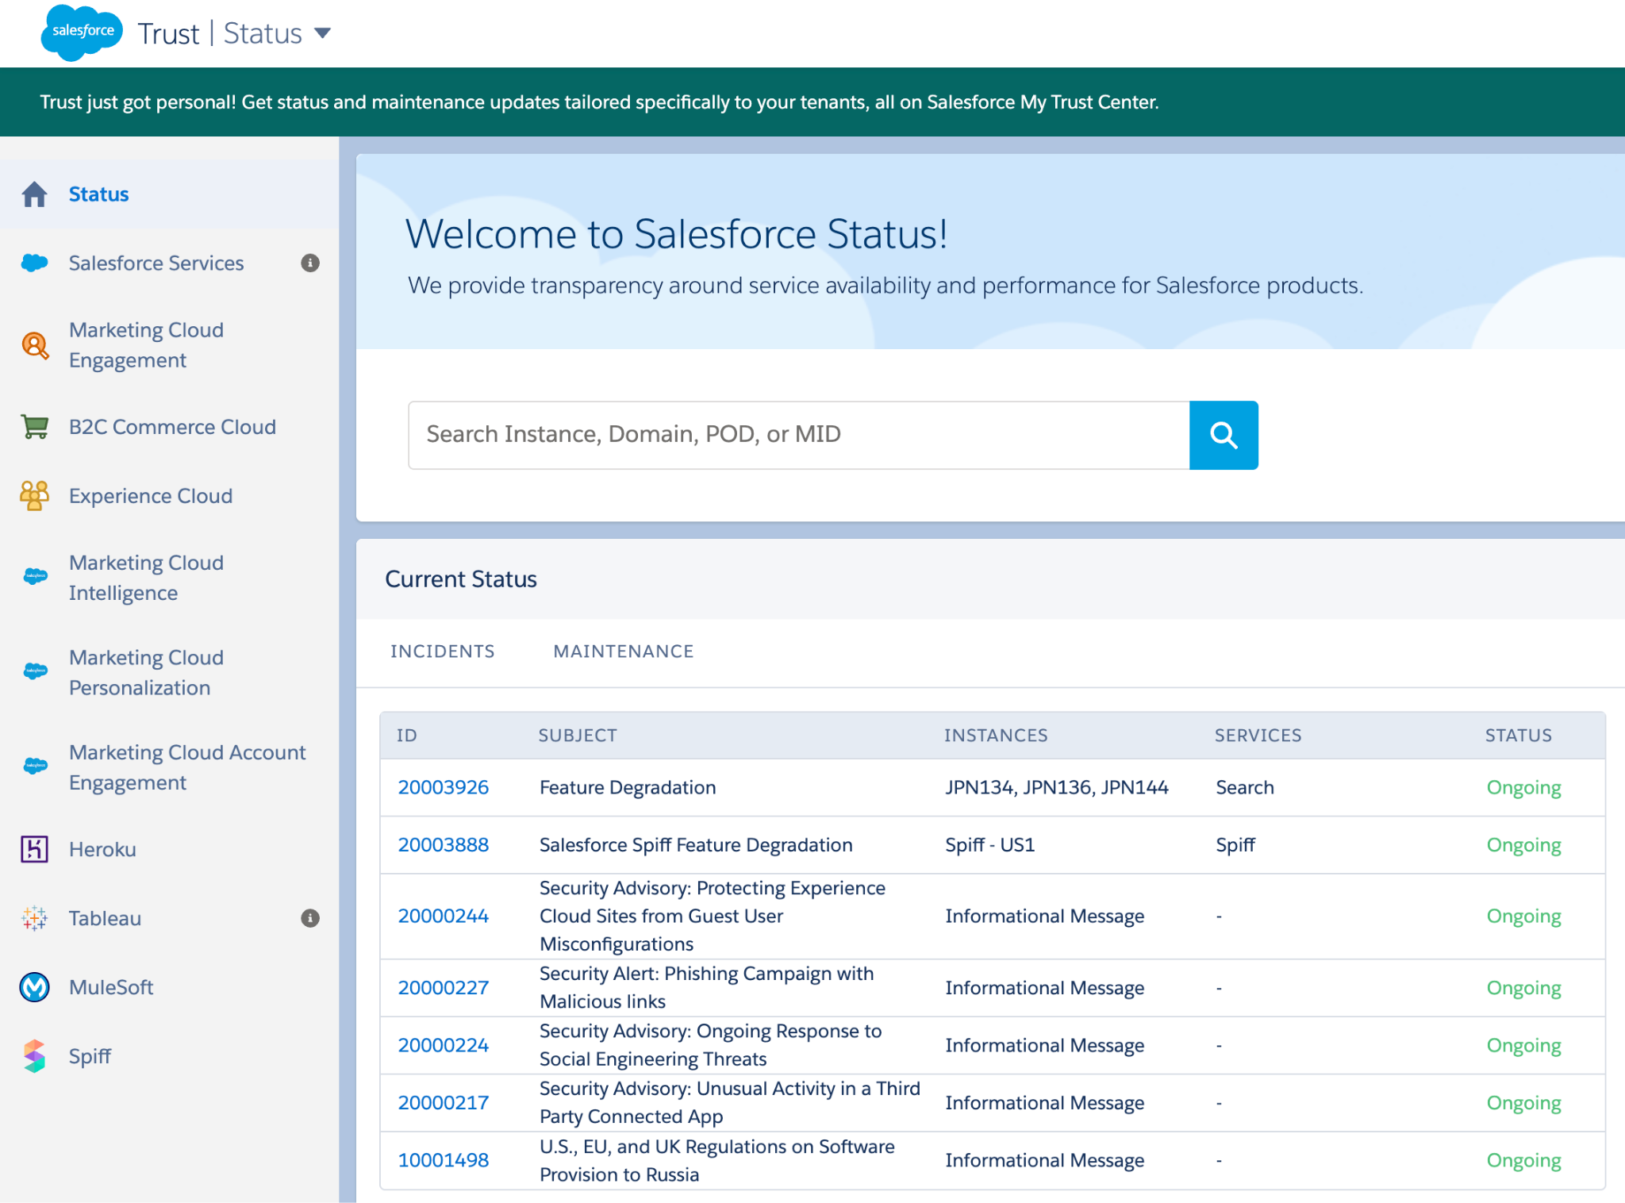Screen dimensions: 1625x1203
Task: Click the Status home icon
Action: (34, 194)
